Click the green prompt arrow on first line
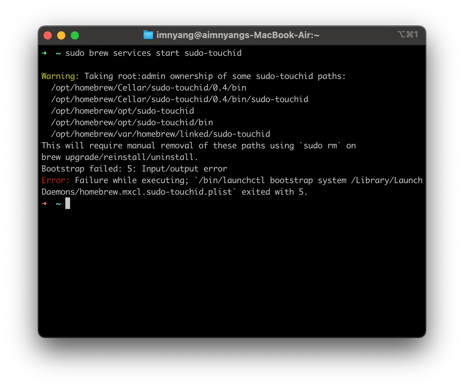 click(x=44, y=53)
